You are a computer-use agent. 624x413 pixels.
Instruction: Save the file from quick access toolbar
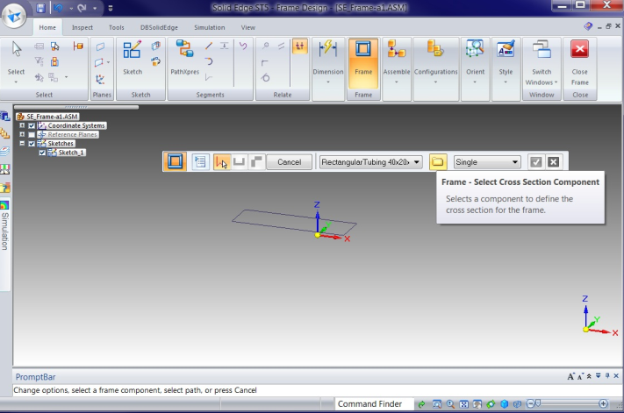40,8
